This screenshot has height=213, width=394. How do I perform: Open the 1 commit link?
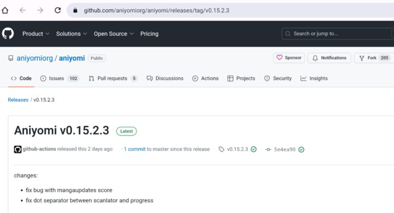tap(135, 149)
